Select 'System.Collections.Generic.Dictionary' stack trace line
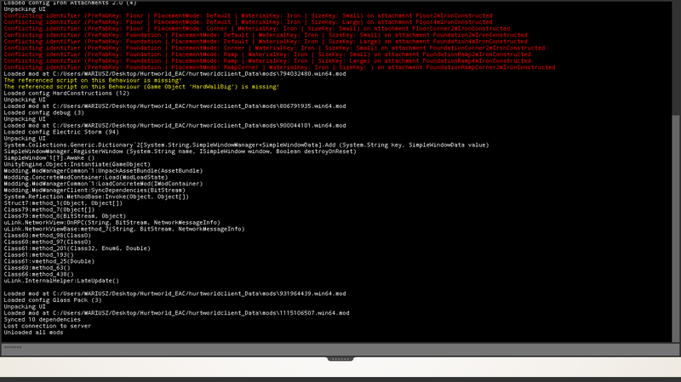The image size is (681, 382). coord(246,145)
